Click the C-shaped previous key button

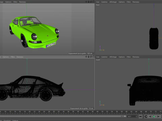(146, 117)
